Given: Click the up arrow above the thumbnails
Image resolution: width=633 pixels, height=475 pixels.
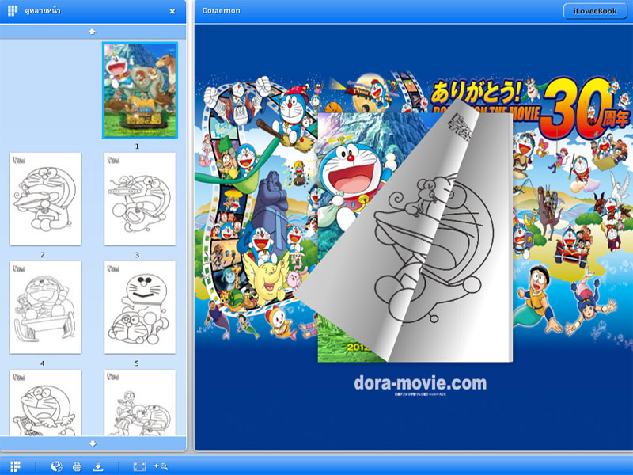Looking at the screenshot, I should [93, 32].
